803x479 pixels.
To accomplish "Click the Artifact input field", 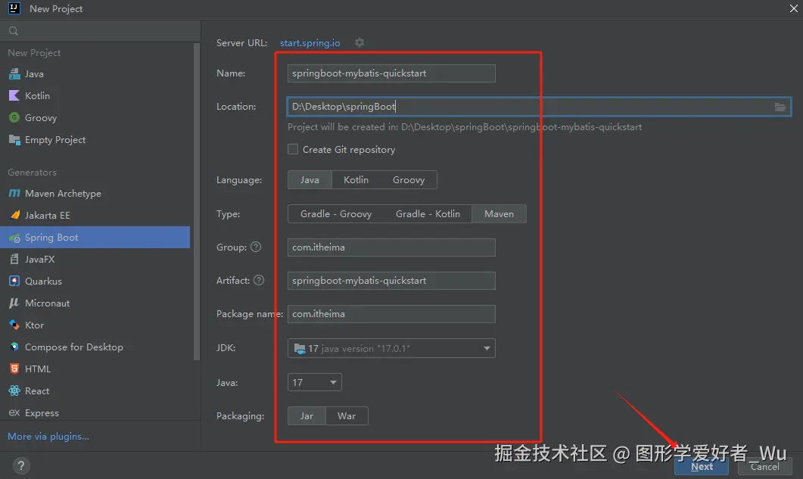I will click(x=391, y=280).
